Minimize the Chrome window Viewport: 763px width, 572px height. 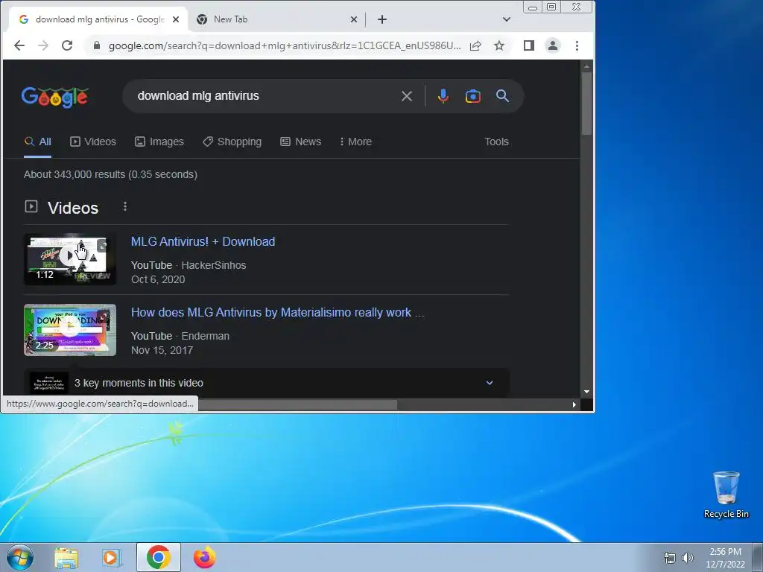[x=533, y=7]
